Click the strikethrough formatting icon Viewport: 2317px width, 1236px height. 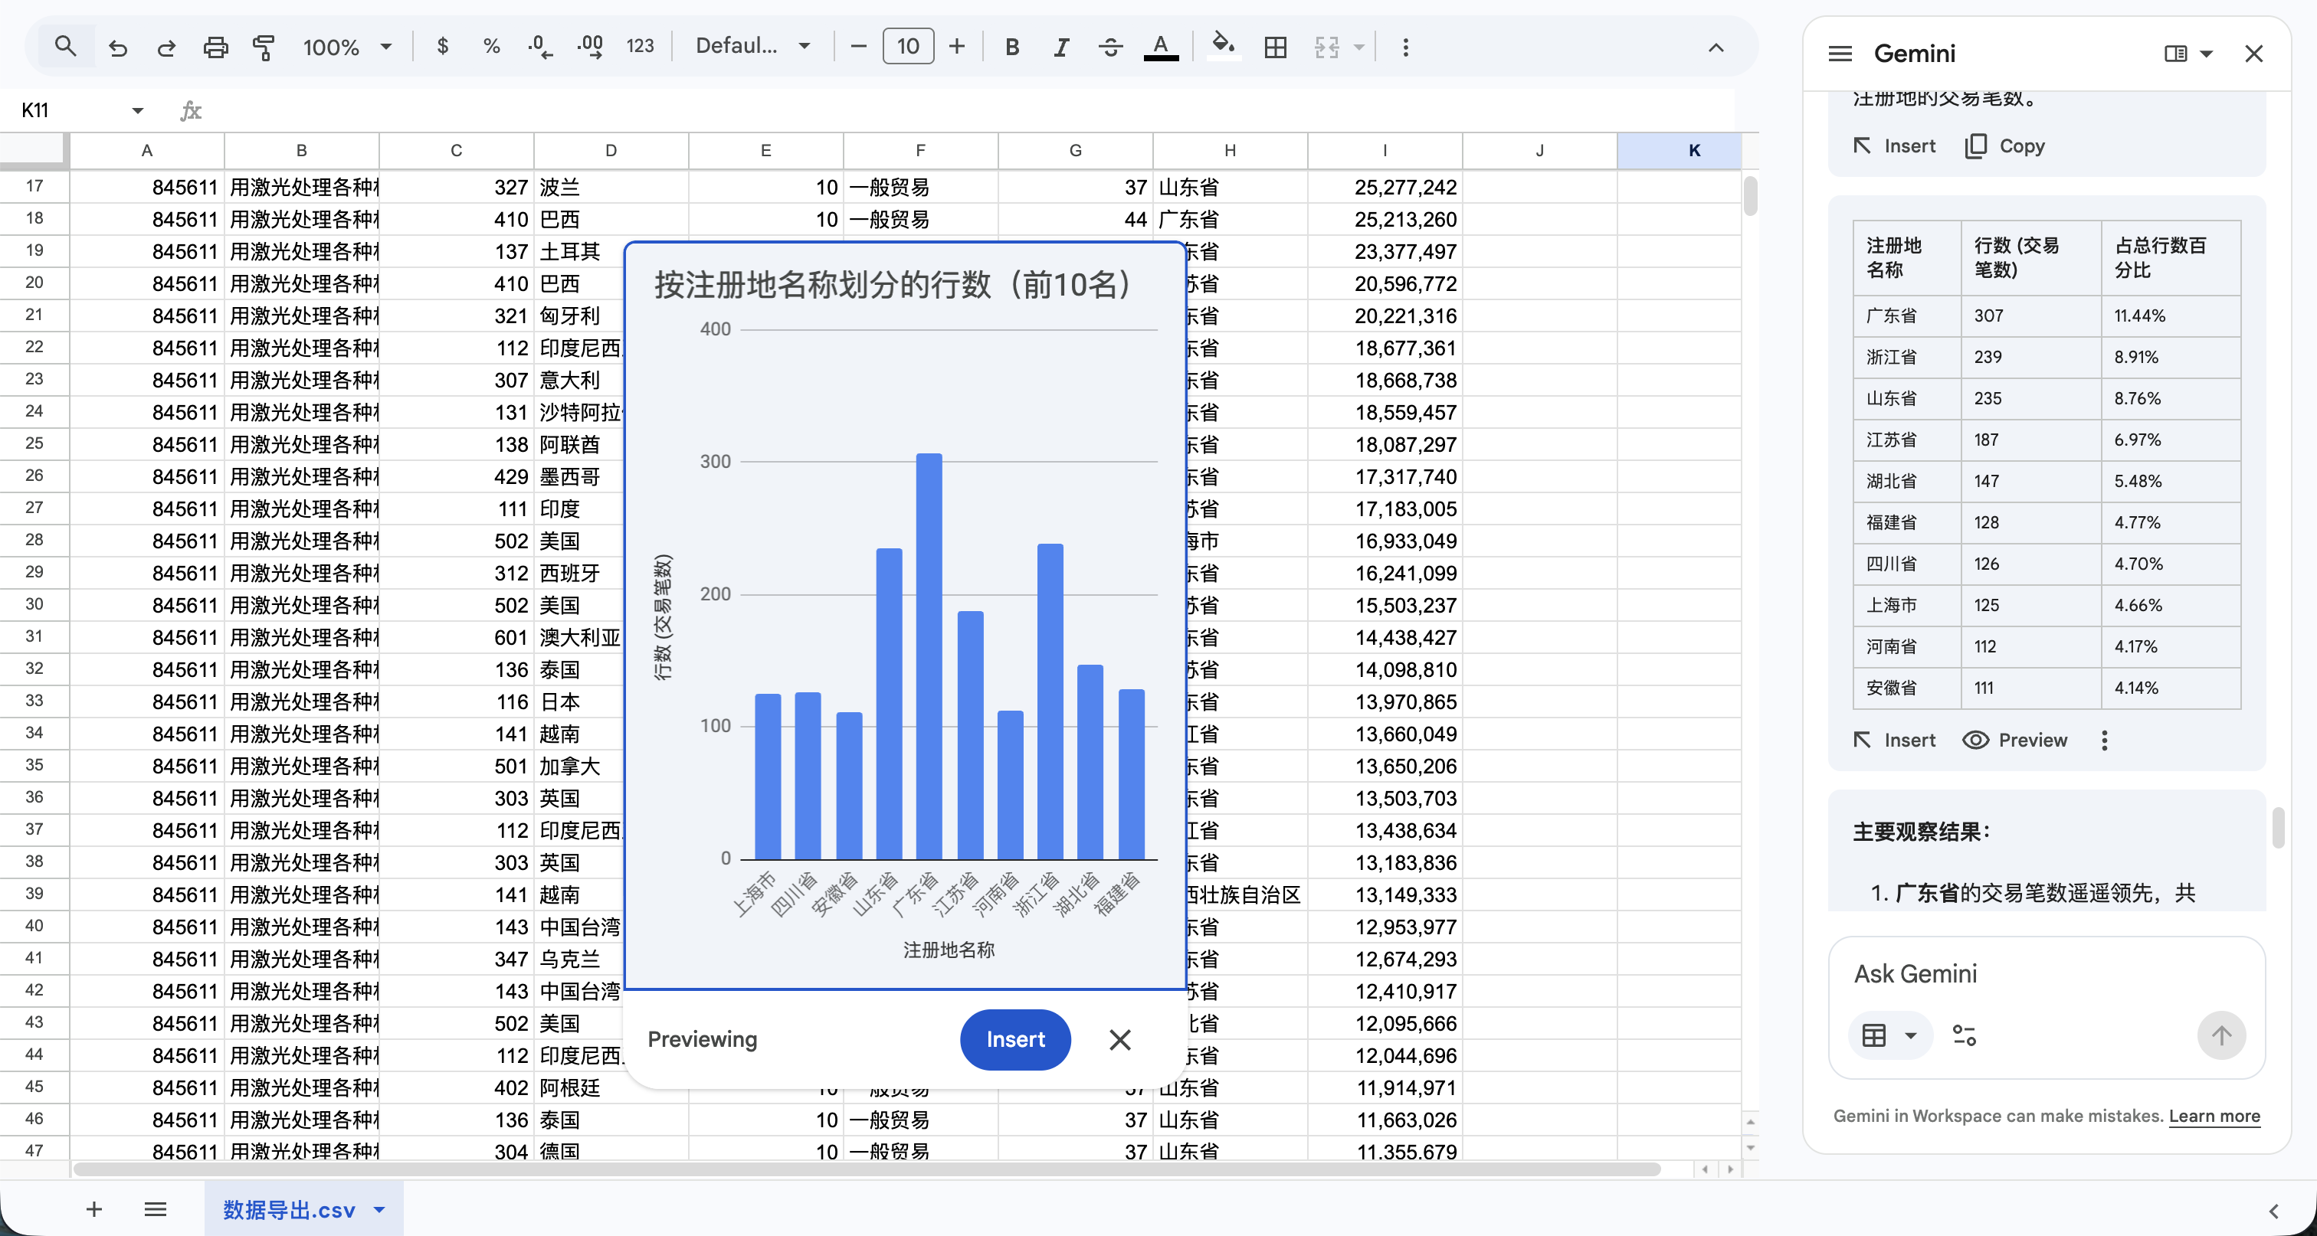coord(1110,47)
